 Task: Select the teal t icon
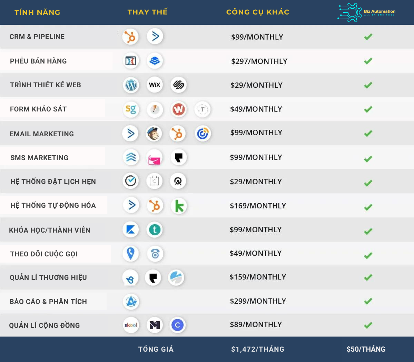[x=155, y=229]
